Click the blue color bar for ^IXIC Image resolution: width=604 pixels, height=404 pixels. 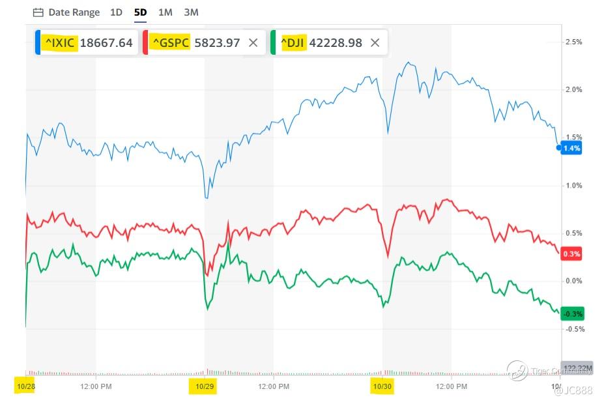(38, 43)
